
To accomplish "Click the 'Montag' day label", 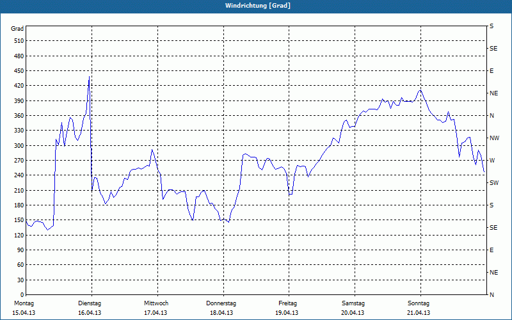I will coord(24,303).
